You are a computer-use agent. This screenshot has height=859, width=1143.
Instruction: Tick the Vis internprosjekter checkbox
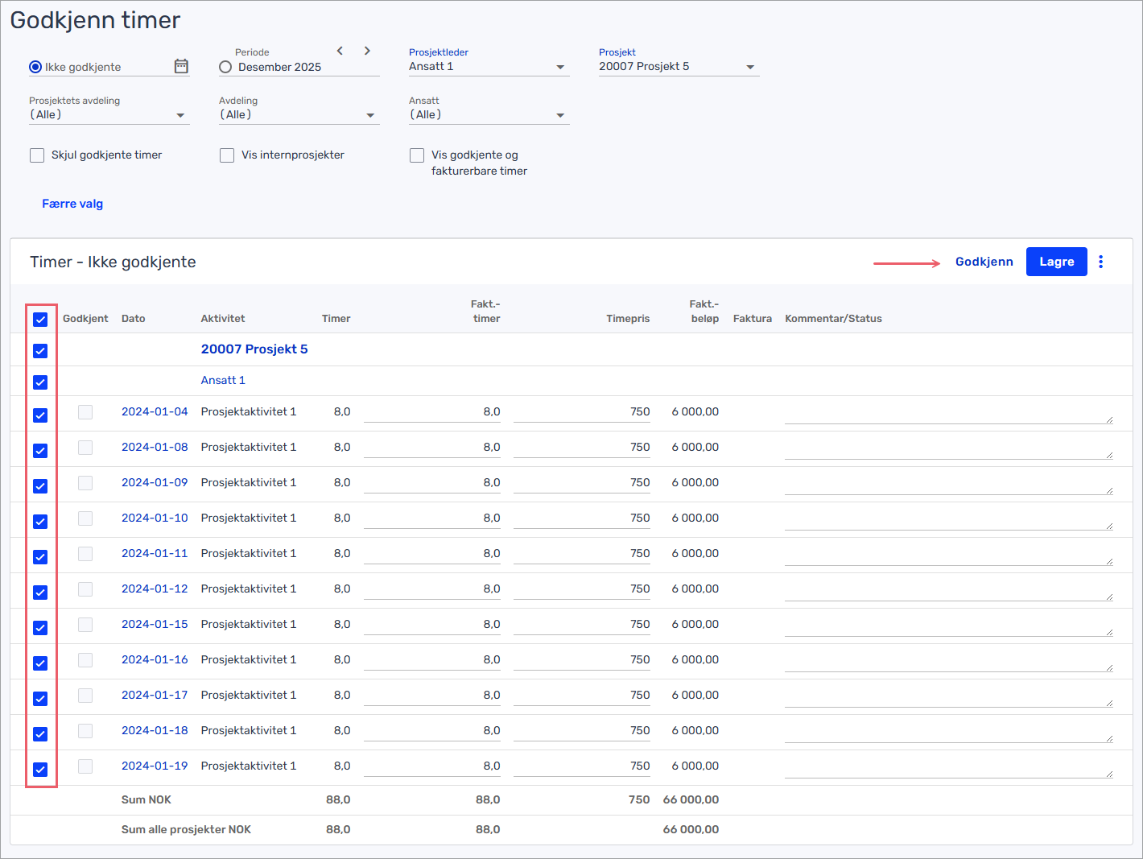pyautogui.click(x=227, y=155)
